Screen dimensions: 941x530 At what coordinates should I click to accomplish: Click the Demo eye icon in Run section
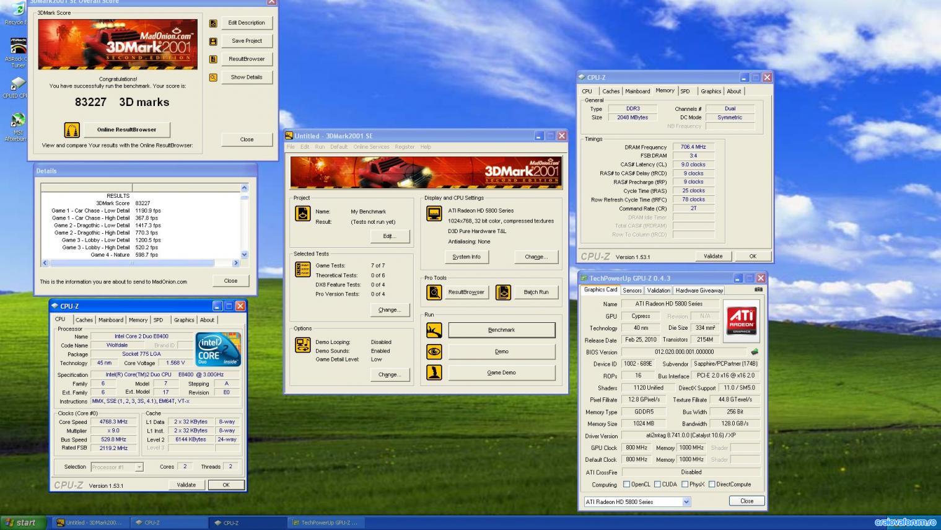click(434, 351)
